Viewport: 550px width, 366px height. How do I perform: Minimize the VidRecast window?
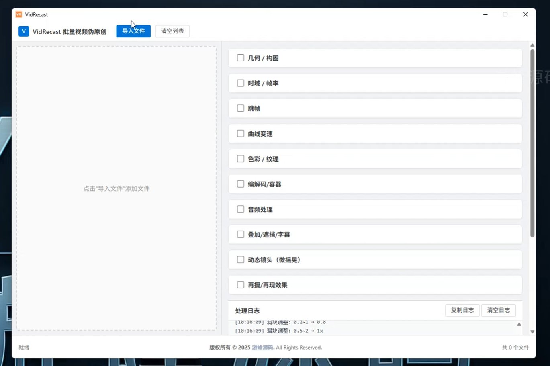tap(485, 14)
